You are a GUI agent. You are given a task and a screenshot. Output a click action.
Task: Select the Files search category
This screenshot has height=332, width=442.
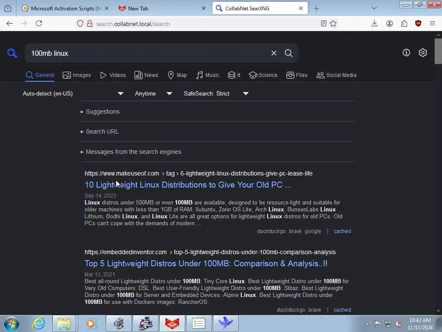(x=297, y=75)
